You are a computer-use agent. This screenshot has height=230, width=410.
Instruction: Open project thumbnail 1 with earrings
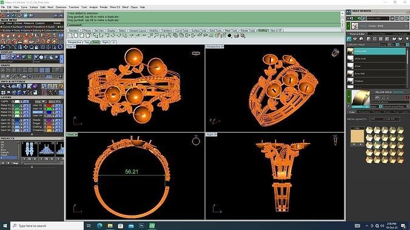tap(29, 149)
